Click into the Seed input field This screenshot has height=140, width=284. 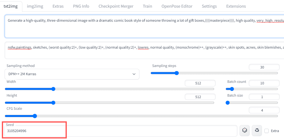(121, 131)
